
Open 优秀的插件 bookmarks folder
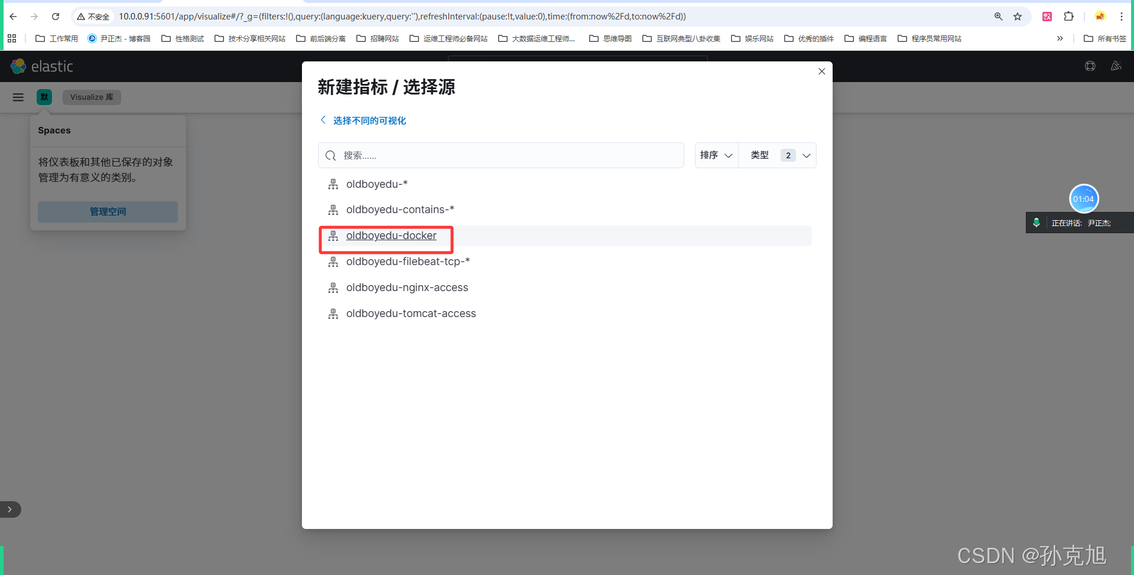809,38
